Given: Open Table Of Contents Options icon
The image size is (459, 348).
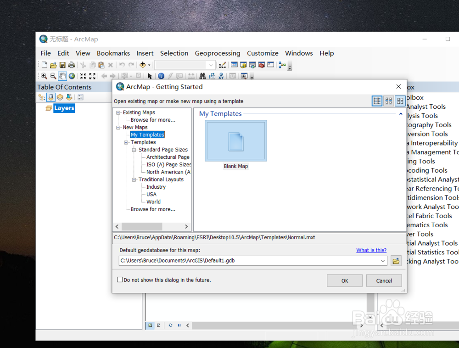Looking at the screenshot, I should tap(80, 97).
